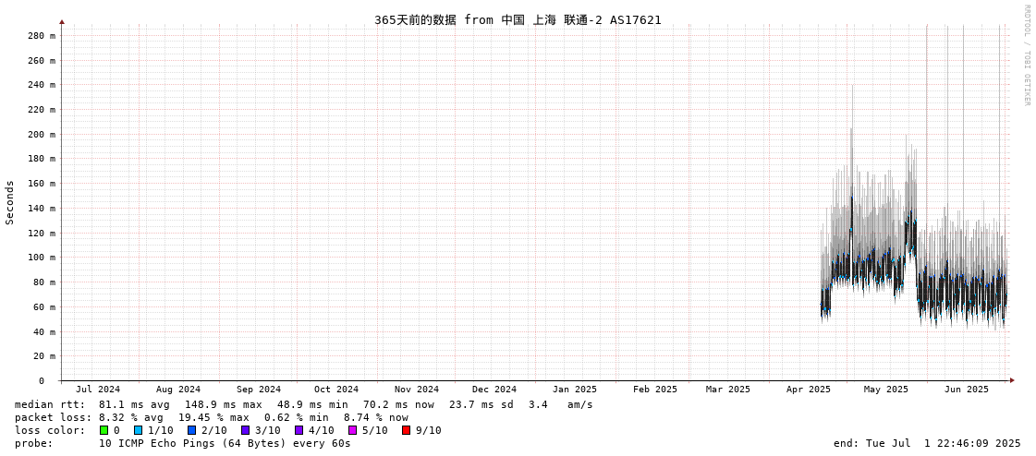Click the vertical "Seconds" axis label
The width and height of the screenshot is (1036, 456).
coord(10,202)
